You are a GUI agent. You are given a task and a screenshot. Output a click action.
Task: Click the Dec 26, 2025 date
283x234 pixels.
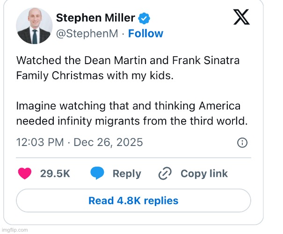coord(108,142)
